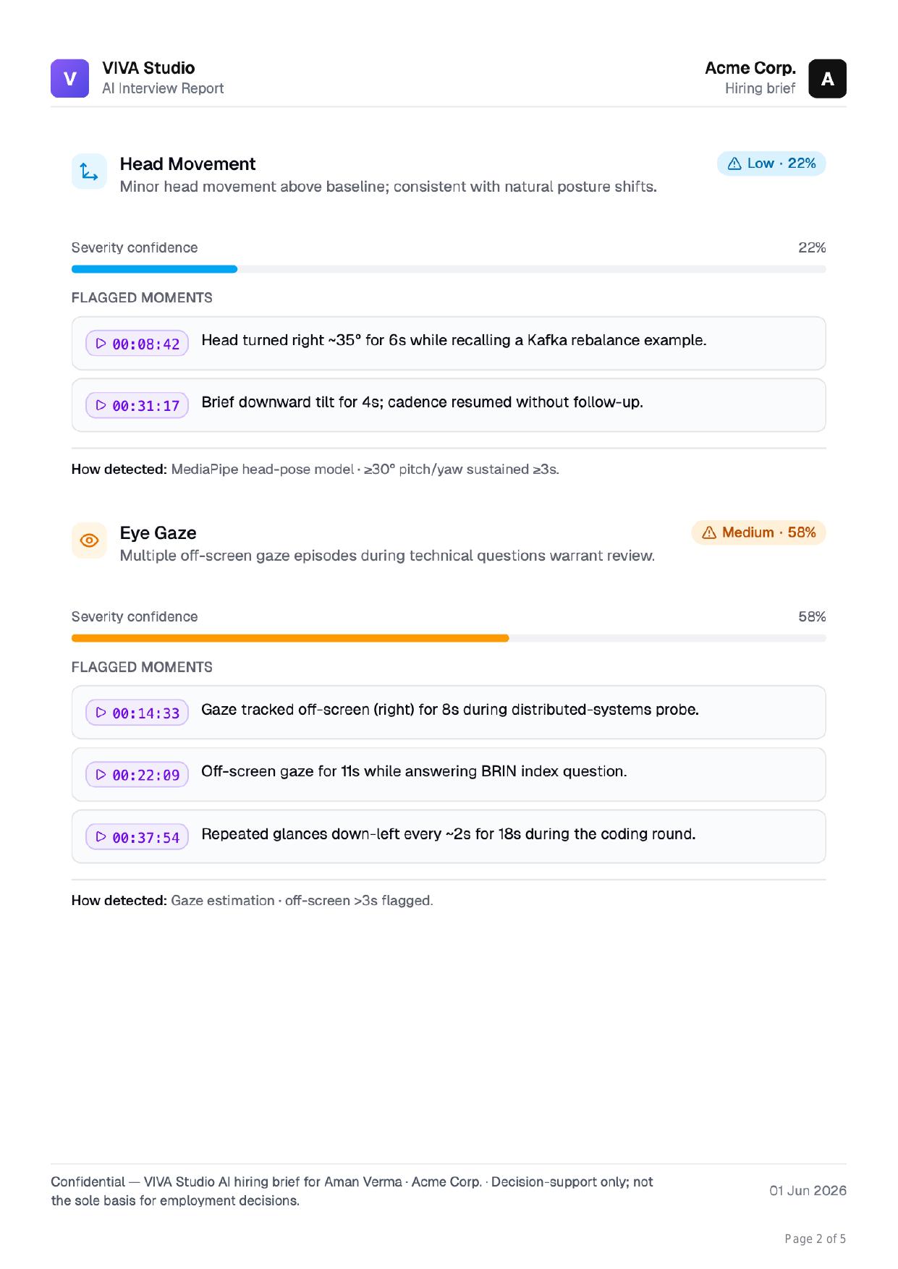Click the Low · 22% severity badge
Viewport: 898px width, 1269px height.
771,164
